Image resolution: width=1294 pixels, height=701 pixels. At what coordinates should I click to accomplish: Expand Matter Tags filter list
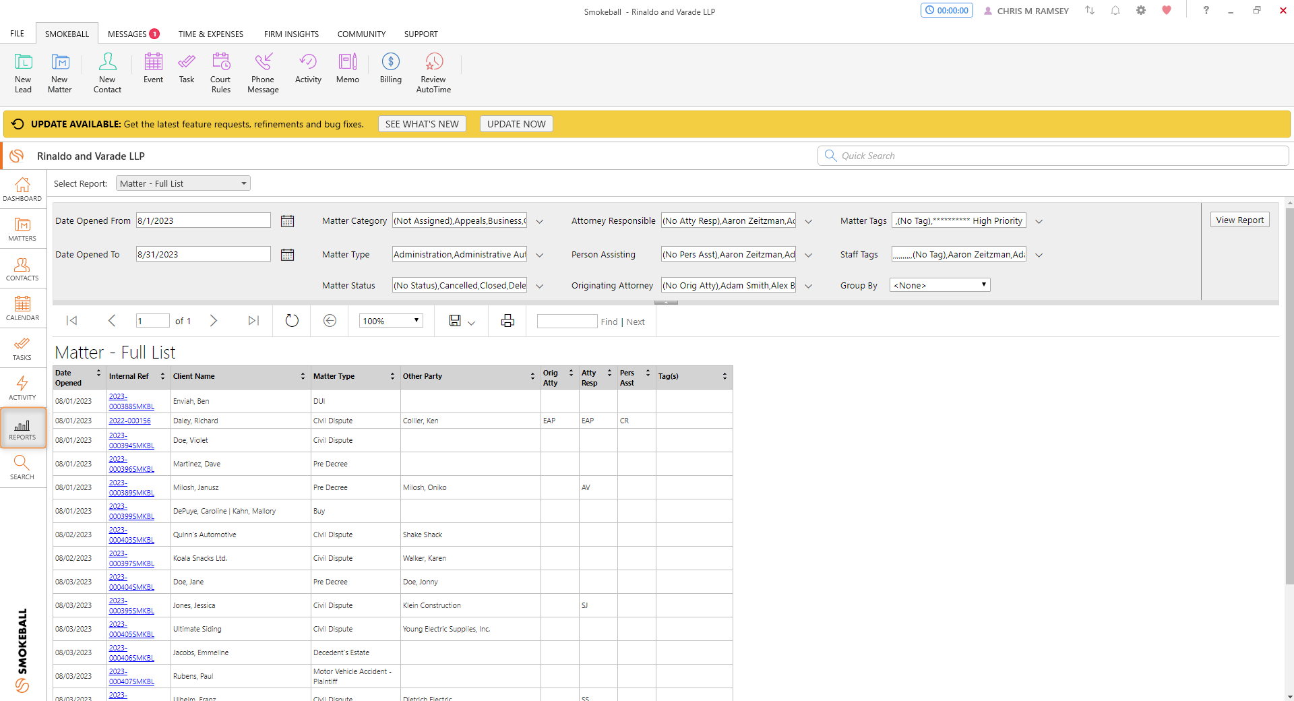click(1039, 221)
